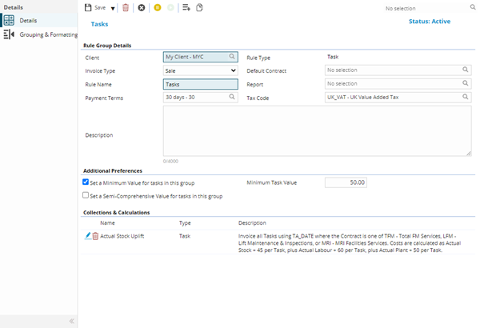Click search magnifier in Client field

[232, 57]
